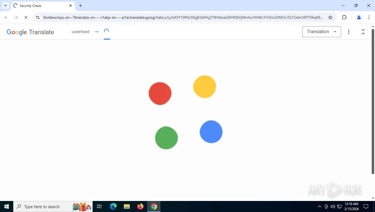Launch Microsoft Edge from taskbar

[113, 206]
